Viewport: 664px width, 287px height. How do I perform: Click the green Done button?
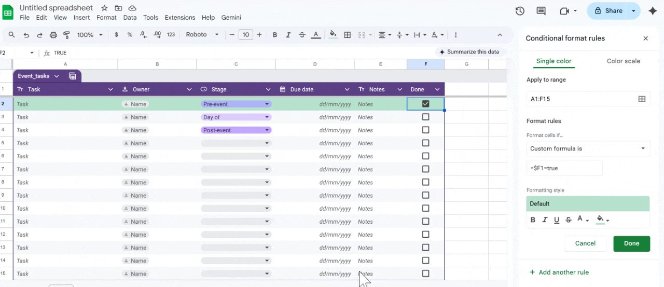click(x=631, y=243)
